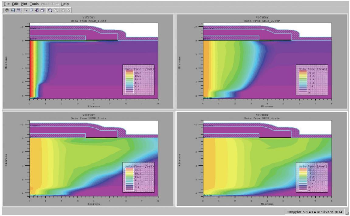Viewport: 350px width, 216px height.
Task: Open the File menu
Action: (x=6, y=4)
